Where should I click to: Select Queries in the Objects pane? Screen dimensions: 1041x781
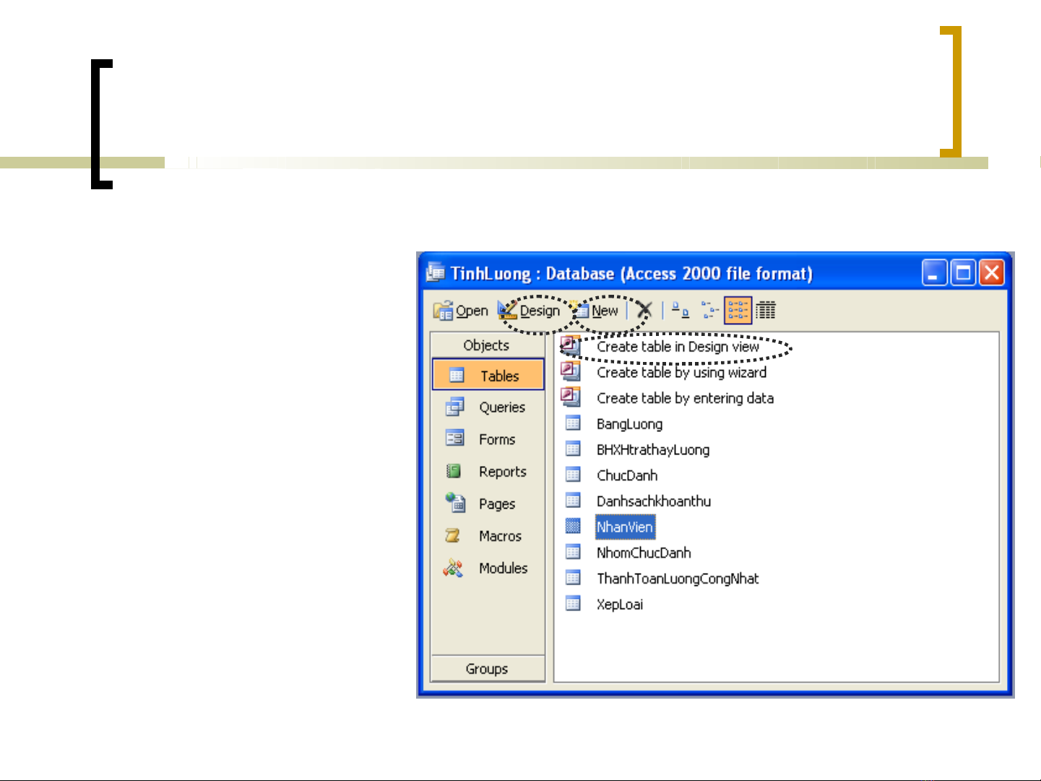coord(501,407)
